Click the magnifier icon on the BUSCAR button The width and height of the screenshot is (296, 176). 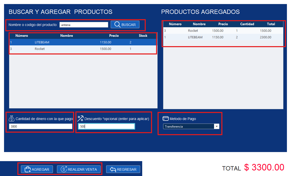[117, 24]
